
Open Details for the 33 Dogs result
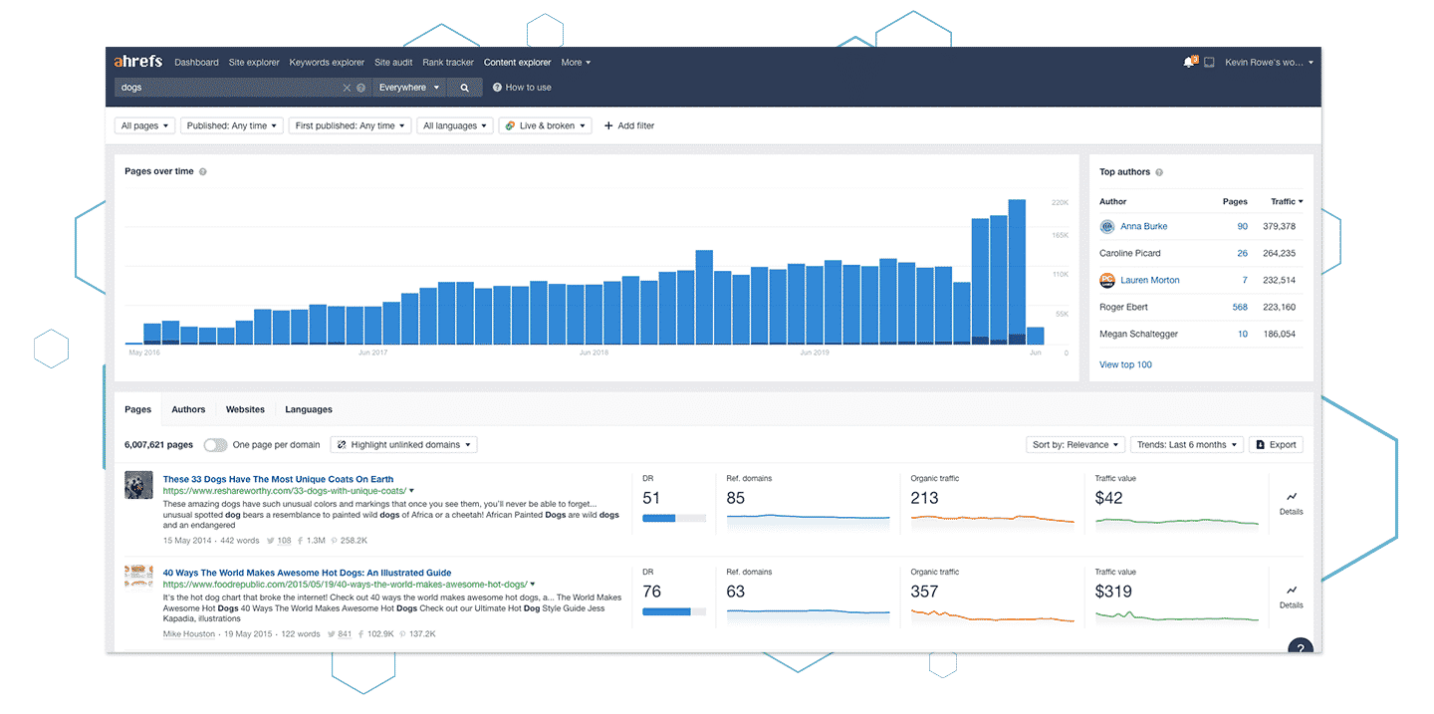coord(1291,503)
